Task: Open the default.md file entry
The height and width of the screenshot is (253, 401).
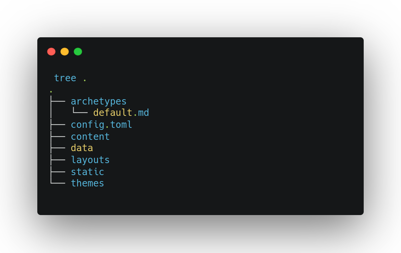Action: click(121, 113)
